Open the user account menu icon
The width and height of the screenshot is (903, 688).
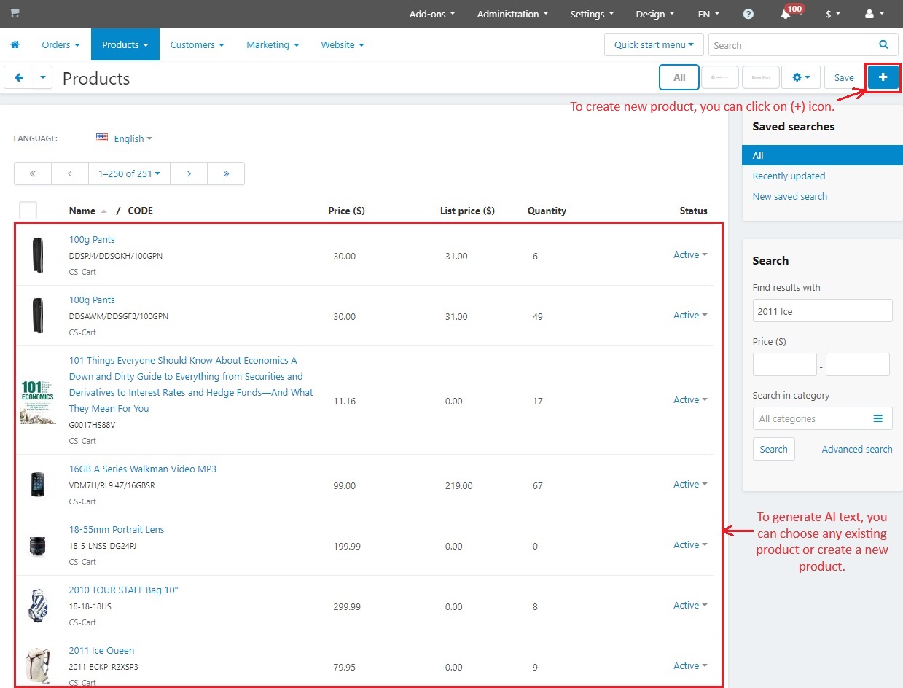point(874,14)
